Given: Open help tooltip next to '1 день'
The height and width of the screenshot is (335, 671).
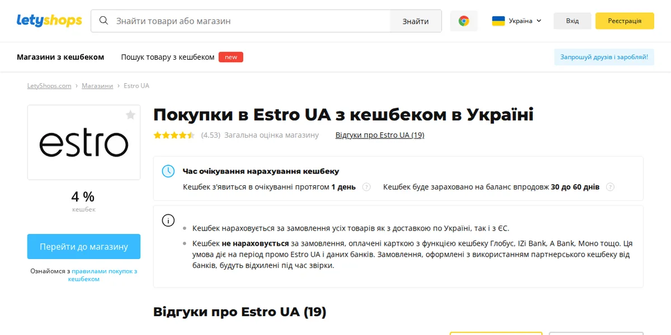Looking at the screenshot, I should pyautogui.click(x=366, y=187).
